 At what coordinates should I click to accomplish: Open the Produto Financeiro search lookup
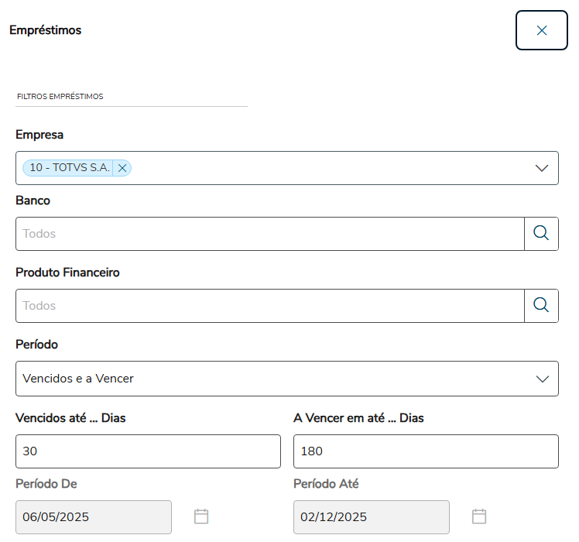[x=541, y=305]
